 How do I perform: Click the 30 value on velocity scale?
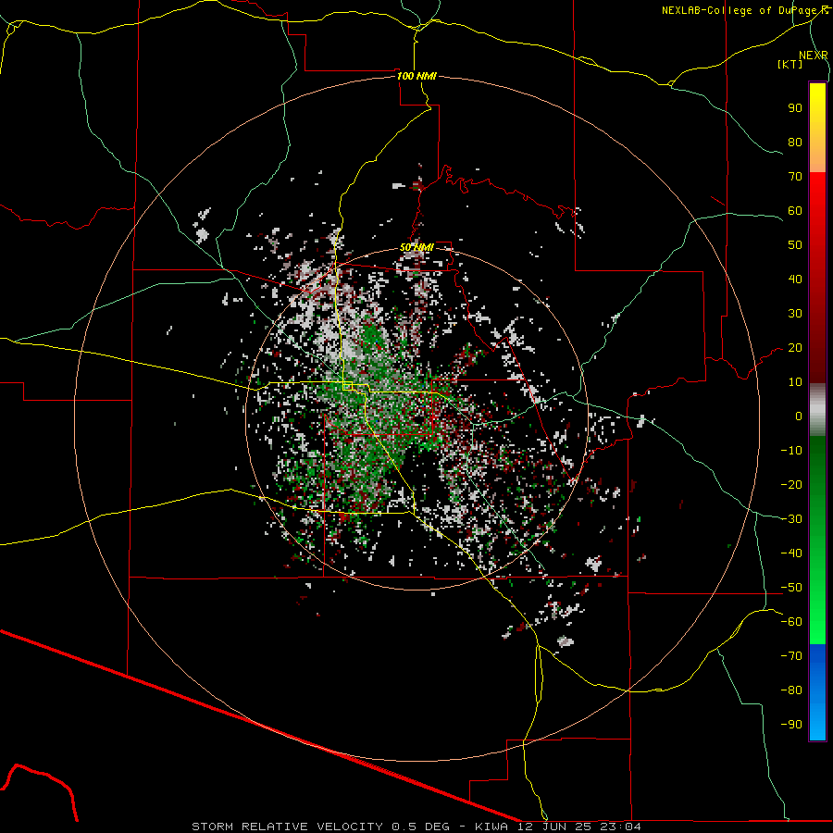(795, 314)
